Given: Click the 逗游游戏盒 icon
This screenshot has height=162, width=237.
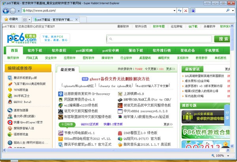Looking at the screenshot, I should tap(10, 134).
